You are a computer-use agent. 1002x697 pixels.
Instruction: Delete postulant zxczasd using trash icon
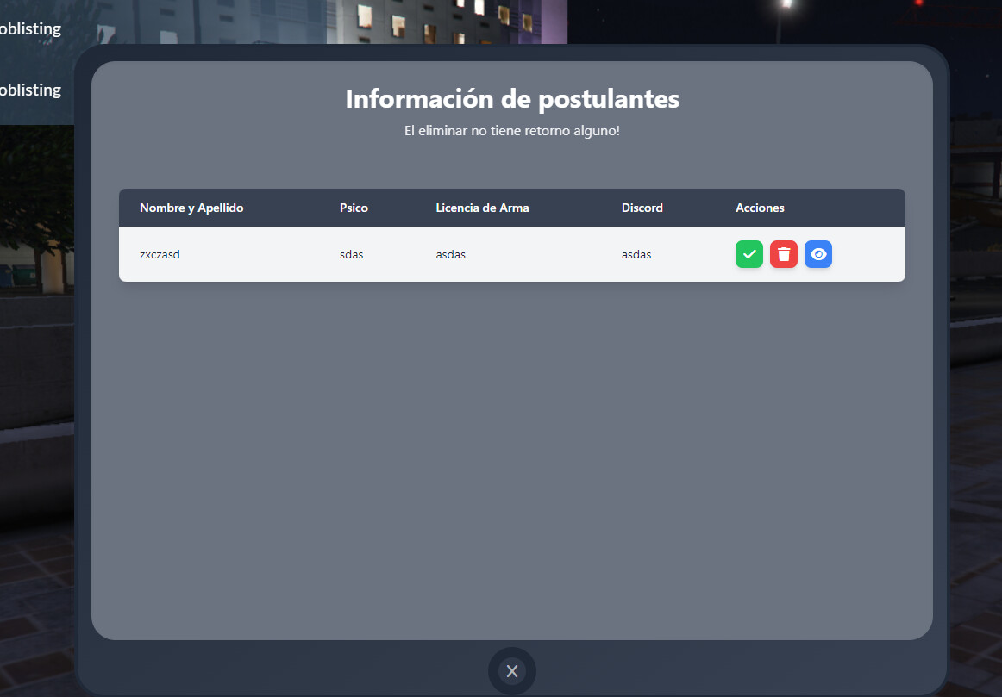(784, 254)
